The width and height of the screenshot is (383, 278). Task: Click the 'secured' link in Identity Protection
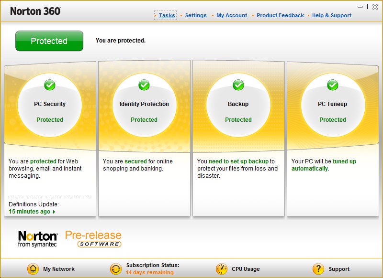pos(135,161)
